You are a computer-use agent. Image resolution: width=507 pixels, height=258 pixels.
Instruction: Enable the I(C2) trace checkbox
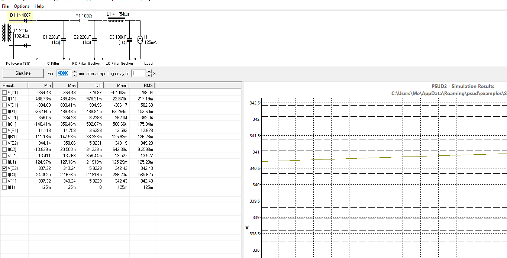(4, 149)
